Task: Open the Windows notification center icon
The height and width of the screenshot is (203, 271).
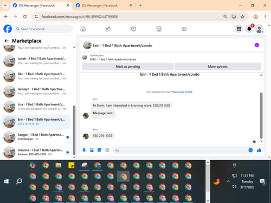Action: [x=262, y=181]
